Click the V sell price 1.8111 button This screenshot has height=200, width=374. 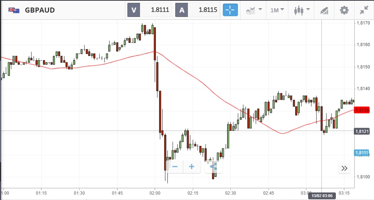[x=150, y=10]
